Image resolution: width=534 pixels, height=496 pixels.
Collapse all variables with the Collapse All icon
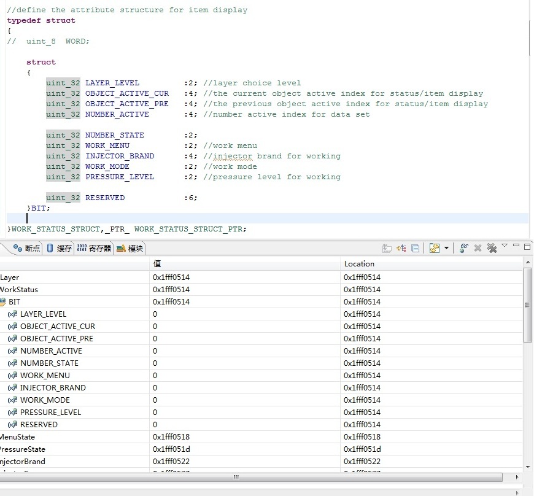click(x=416, y=248)
